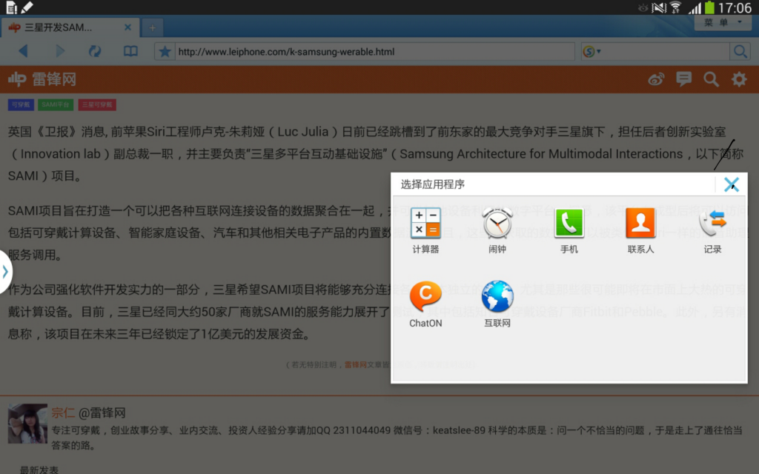Go back to the previous page
Image resolution: width=759 pixels, height=474 pixels.
[23, 51]
